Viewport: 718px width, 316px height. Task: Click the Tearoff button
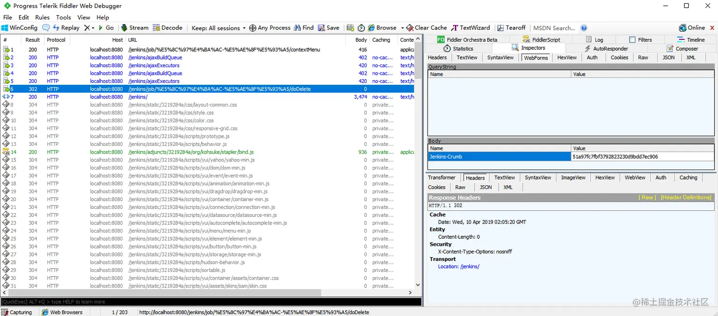[x=511, y=28]
